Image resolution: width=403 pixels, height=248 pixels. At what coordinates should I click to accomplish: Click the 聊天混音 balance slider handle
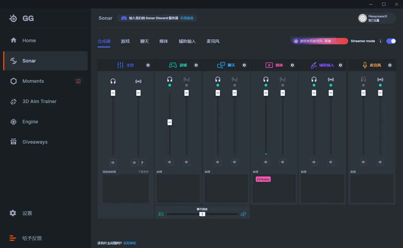click(x=202, y=214)
